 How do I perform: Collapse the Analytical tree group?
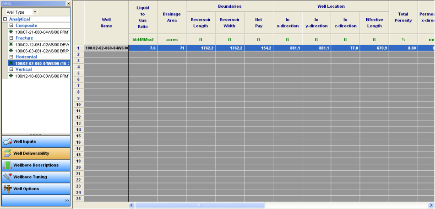(5, 20)
